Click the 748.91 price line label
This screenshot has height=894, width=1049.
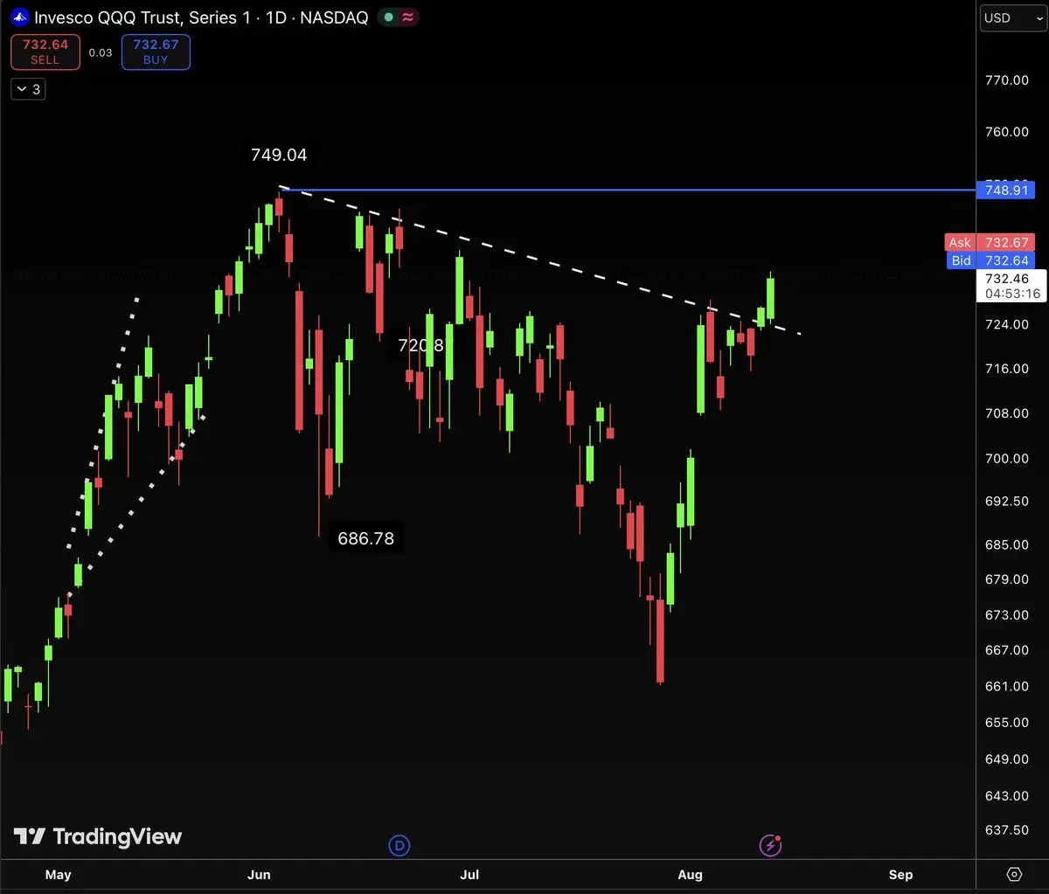(1005, 190)
